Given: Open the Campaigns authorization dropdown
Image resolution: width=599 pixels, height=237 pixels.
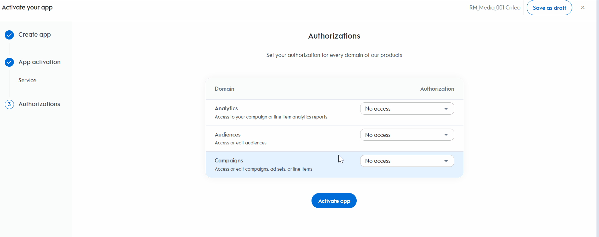Looking at the screenshot, I should [407, 161].
